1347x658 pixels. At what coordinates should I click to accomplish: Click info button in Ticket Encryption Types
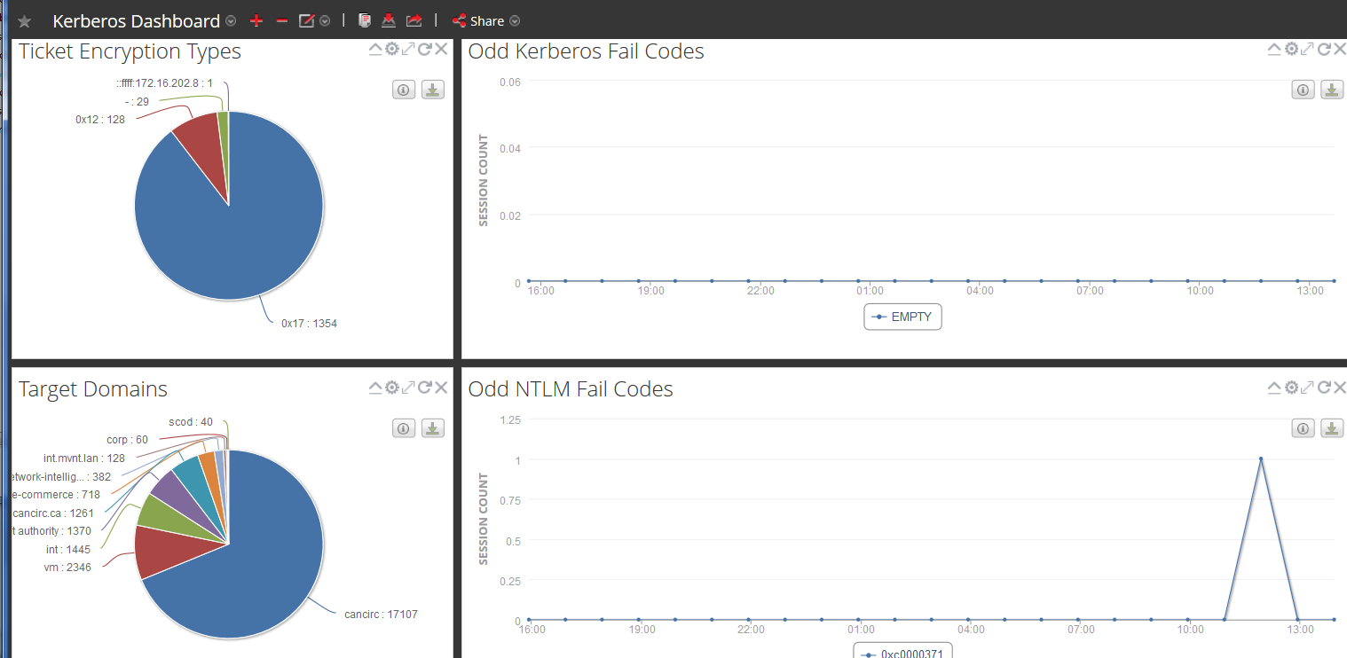[404, 90]
